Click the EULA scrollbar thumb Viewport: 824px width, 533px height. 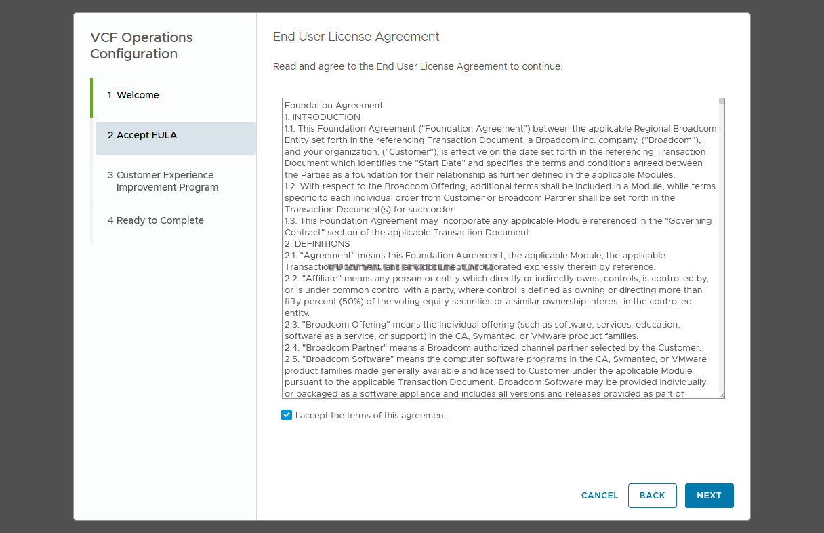point(722,102)
